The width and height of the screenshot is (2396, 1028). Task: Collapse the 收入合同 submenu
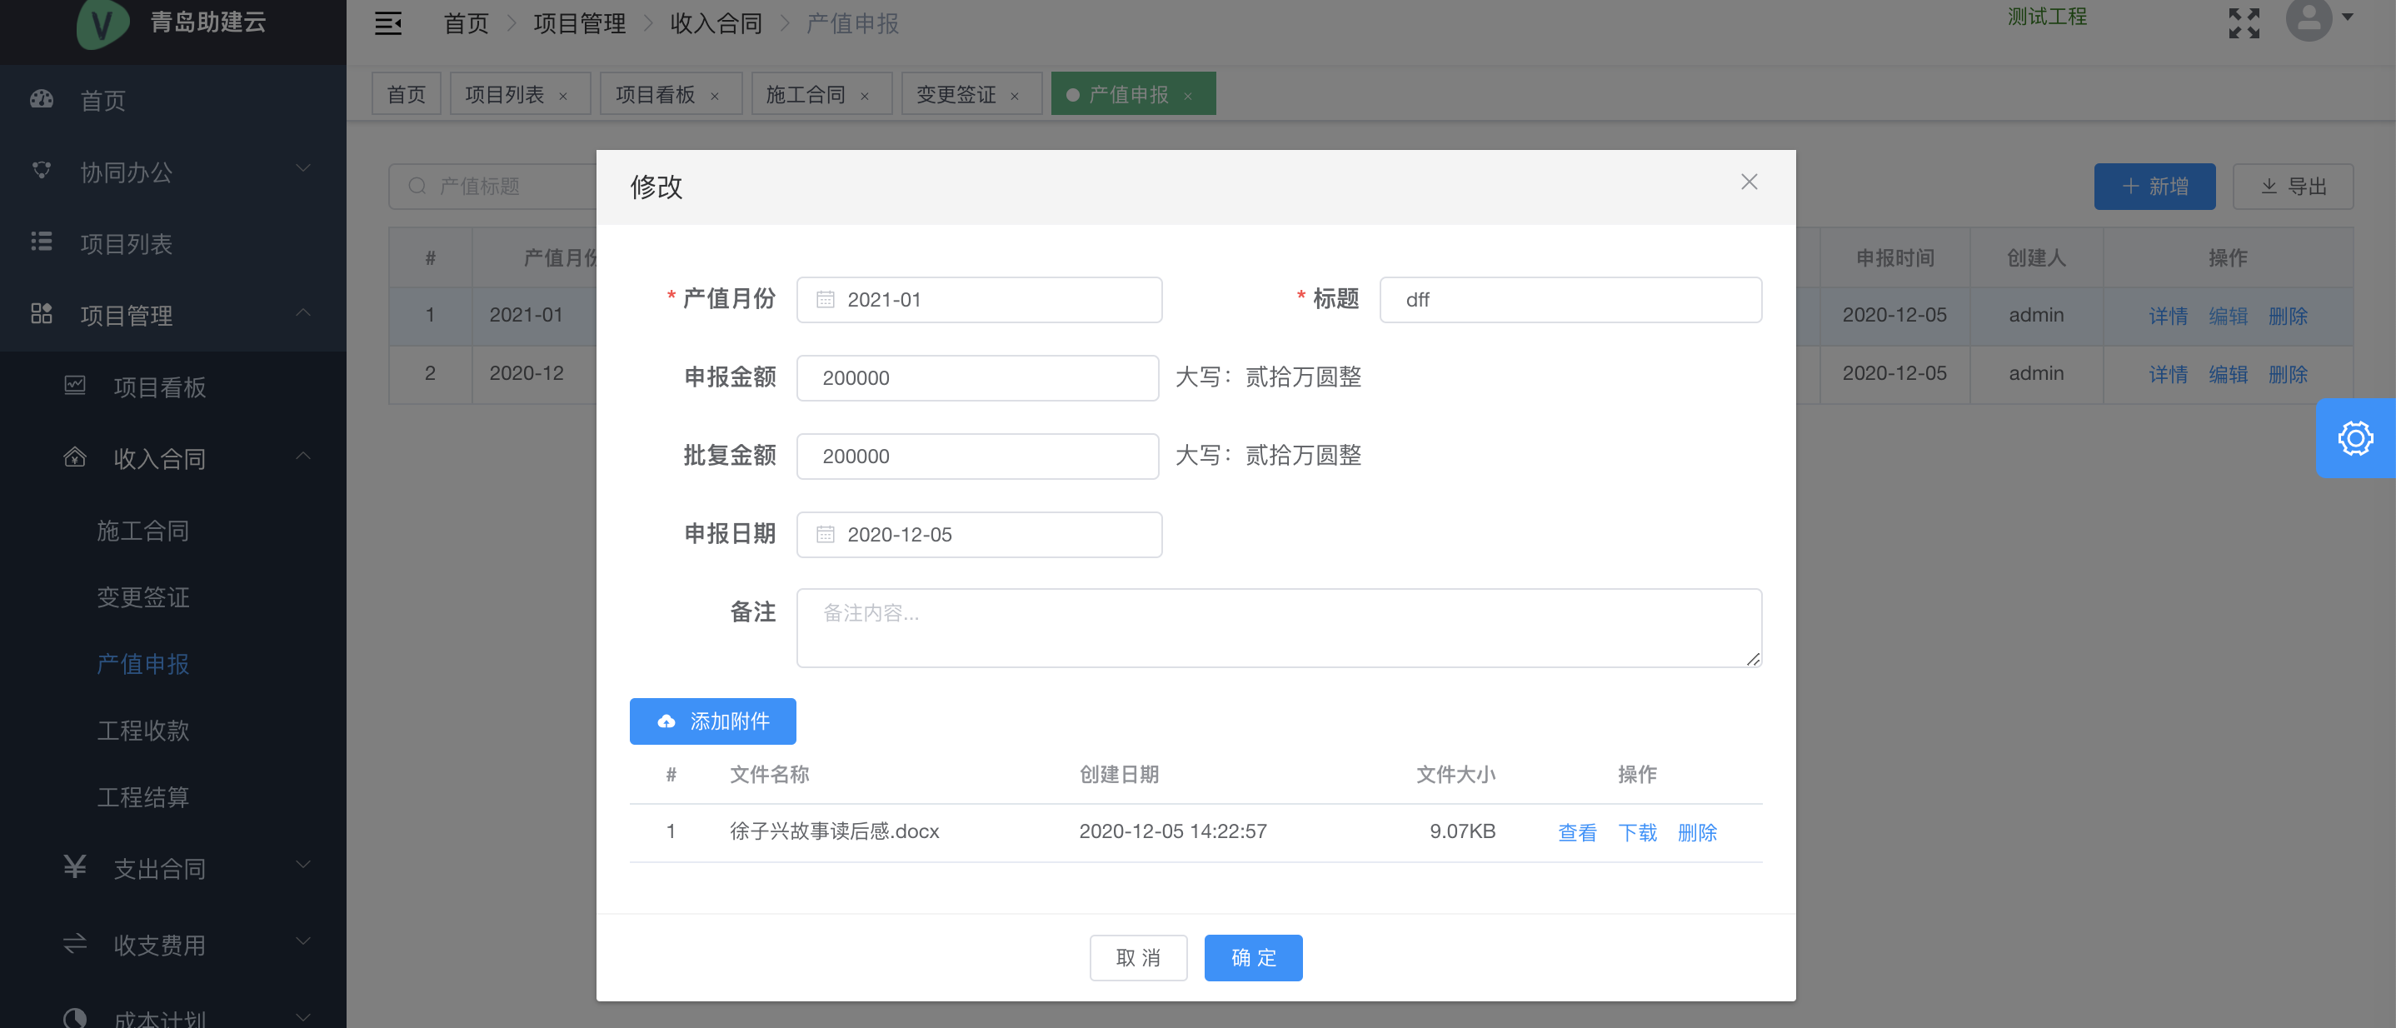303,457
